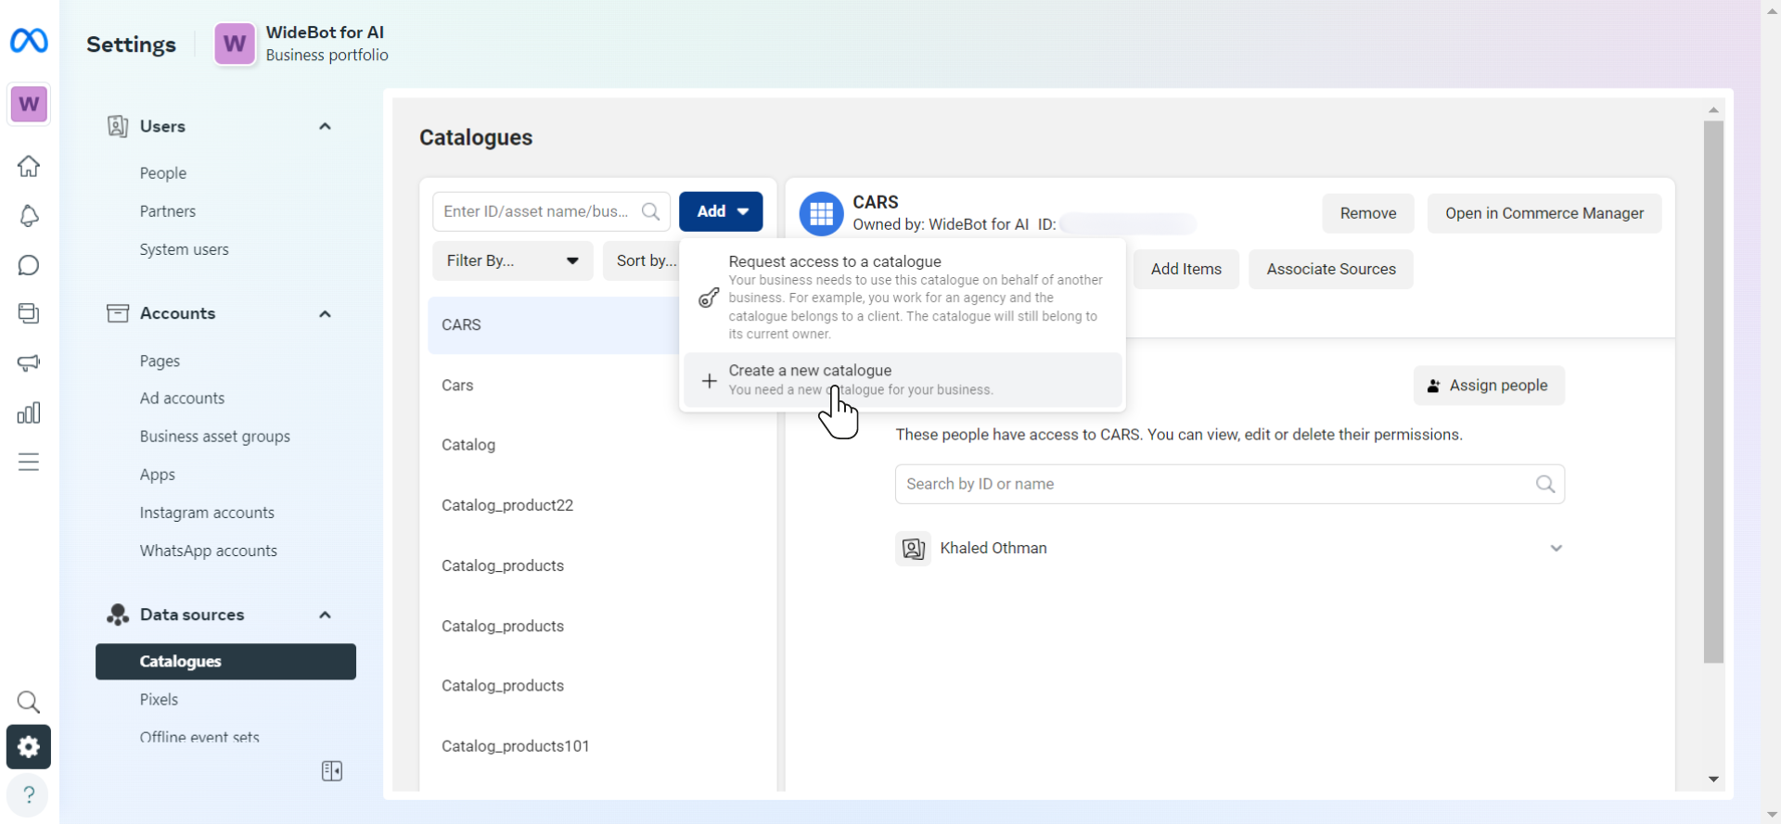Open settings gear icon in sidebar
The image size is (1781, 824).
29,747
